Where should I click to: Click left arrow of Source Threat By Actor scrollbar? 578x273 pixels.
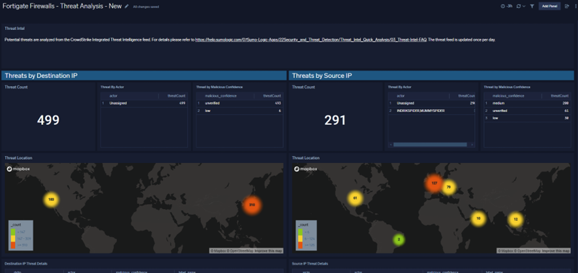pos(390,145)
